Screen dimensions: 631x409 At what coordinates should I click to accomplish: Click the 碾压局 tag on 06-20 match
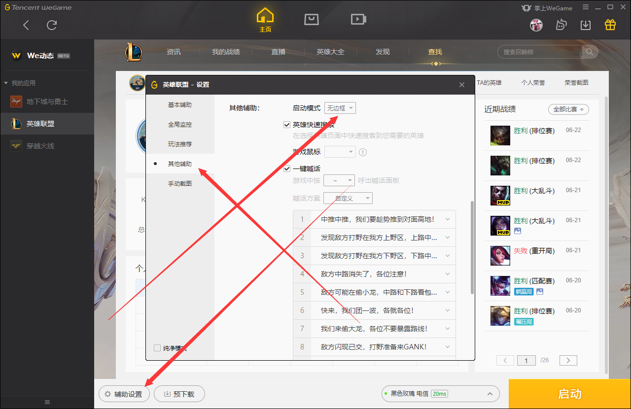tap(524, 322)
